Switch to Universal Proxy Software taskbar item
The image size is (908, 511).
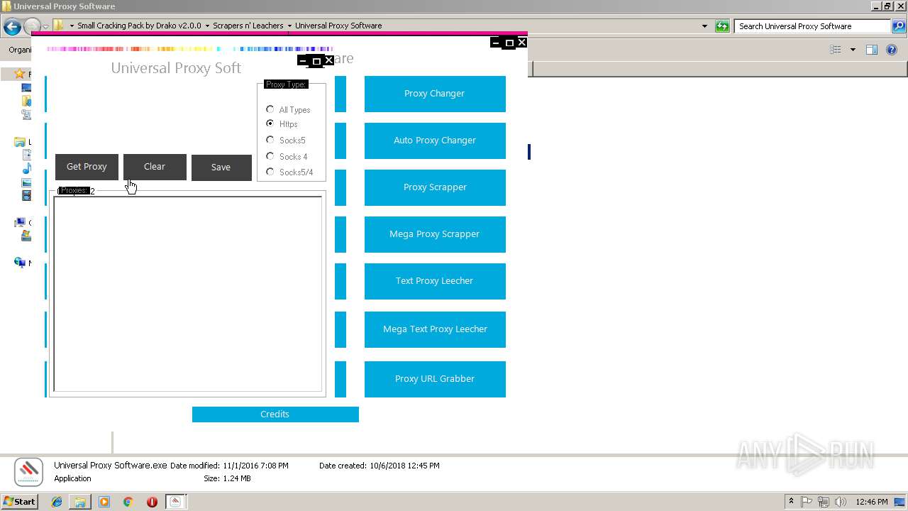coord(176,502)
